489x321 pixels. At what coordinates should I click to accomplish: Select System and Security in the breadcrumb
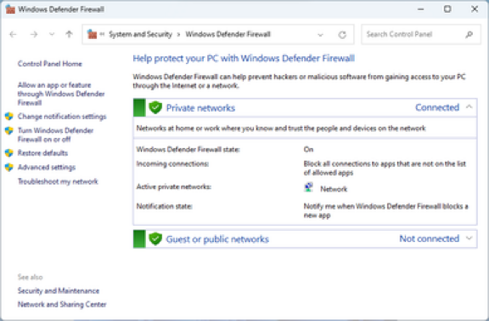pos(140,34)
